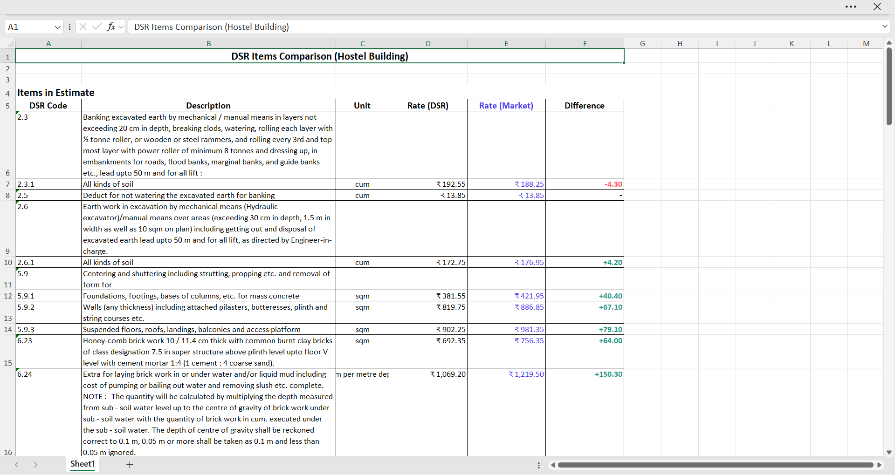
Task: Select column G header
Action: click(642, 44)
